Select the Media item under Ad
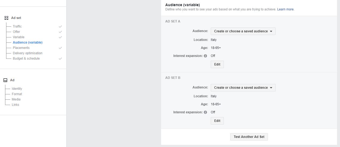Viewport: 340px width, 147px height. click(16, 99)
